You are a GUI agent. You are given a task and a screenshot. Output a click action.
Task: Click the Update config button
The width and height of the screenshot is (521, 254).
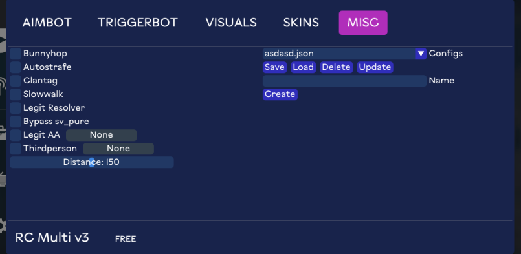click(x=375, y=67)
